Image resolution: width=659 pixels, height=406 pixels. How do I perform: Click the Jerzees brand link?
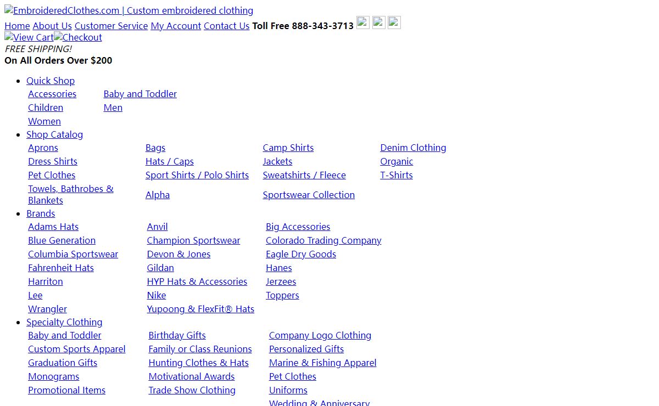[x=281, y=281]
